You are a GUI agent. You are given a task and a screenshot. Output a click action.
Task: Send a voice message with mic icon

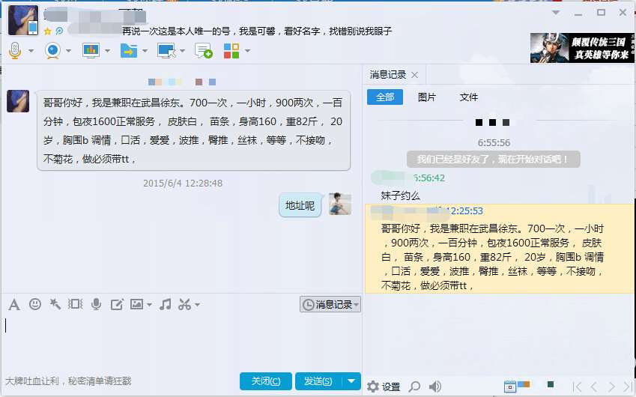[x=96, y=304]
